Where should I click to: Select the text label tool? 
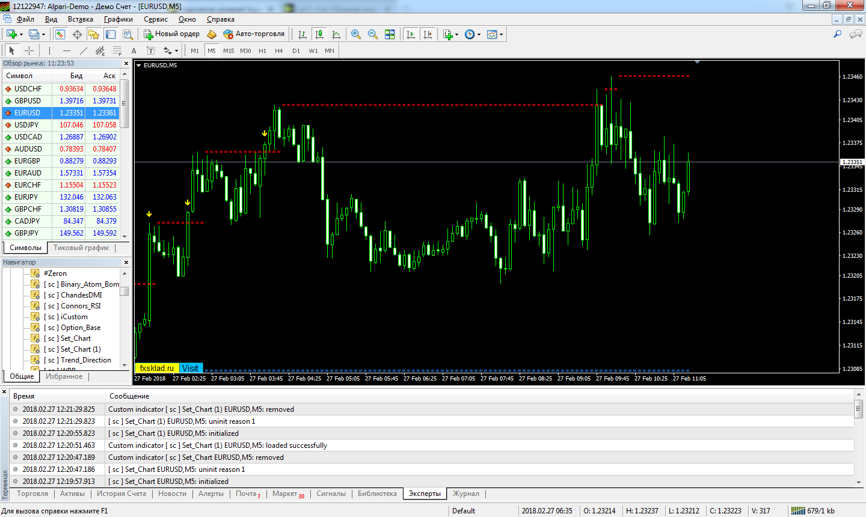(x=150, y=50)
